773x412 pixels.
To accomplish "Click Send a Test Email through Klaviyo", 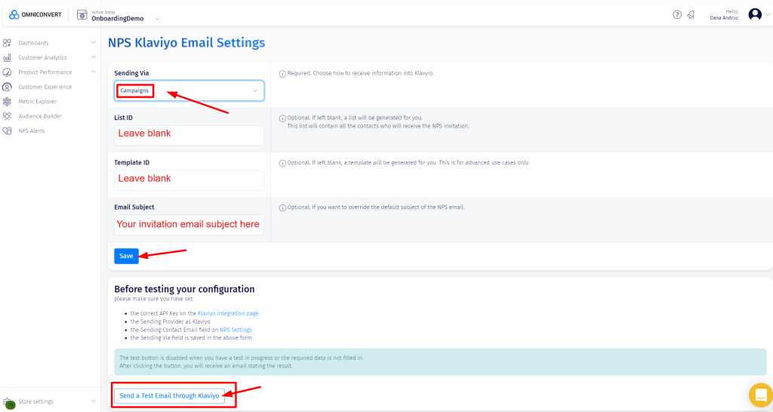I will pyautogui.click(x=169, y=395).
